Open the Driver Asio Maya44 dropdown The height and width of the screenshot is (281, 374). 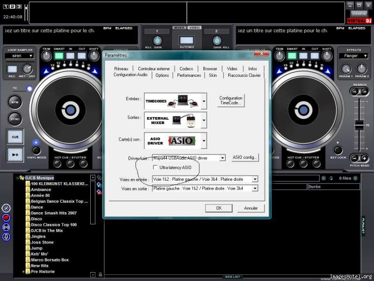point(223,158)
